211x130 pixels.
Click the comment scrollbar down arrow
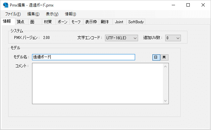[x=166, y=101]
